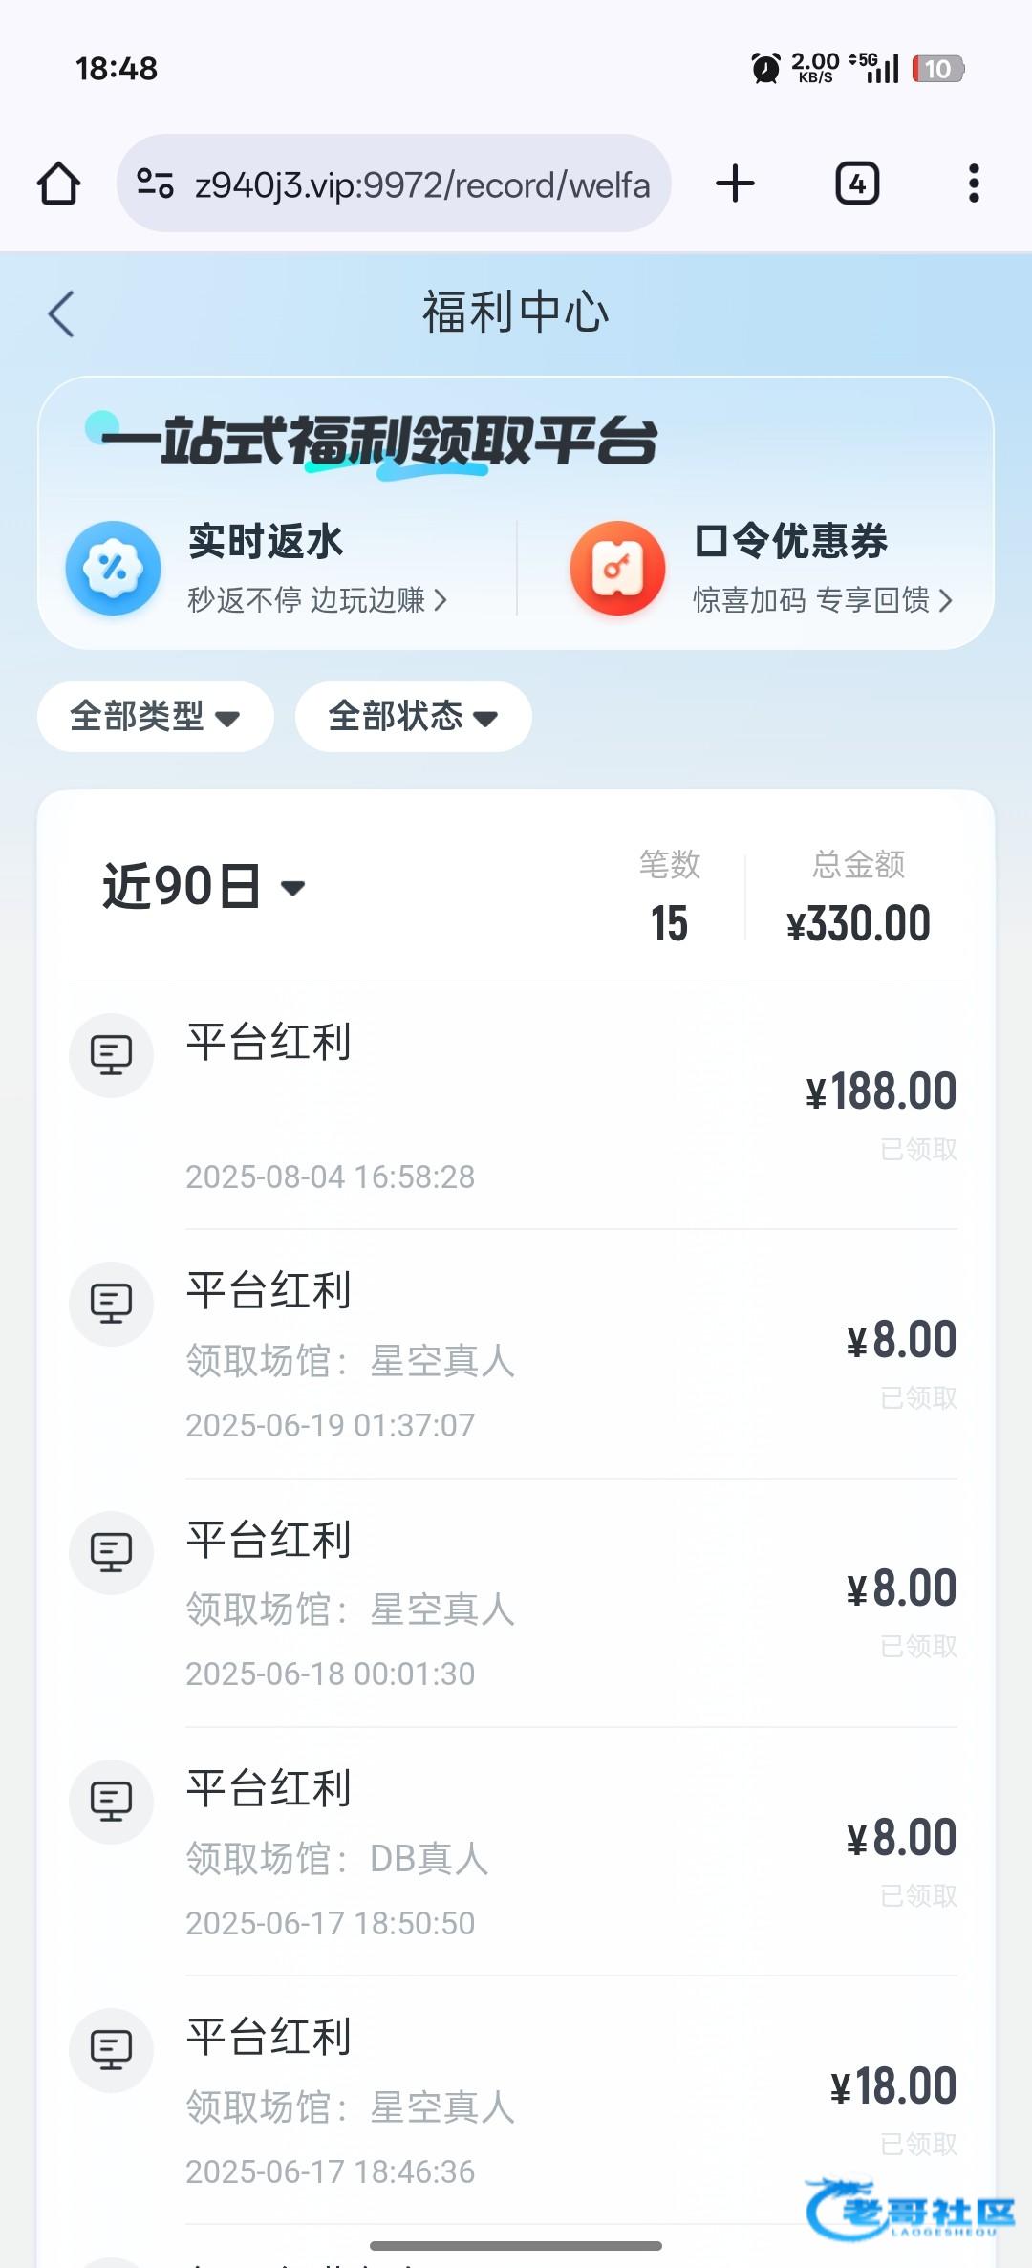Click the 一站式福利领取平台 banner heading
1032x2268 pixels.
[x=380, y=442]
